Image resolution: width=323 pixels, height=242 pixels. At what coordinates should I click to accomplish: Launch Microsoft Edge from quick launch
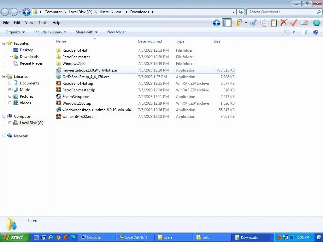coord(73,238)
